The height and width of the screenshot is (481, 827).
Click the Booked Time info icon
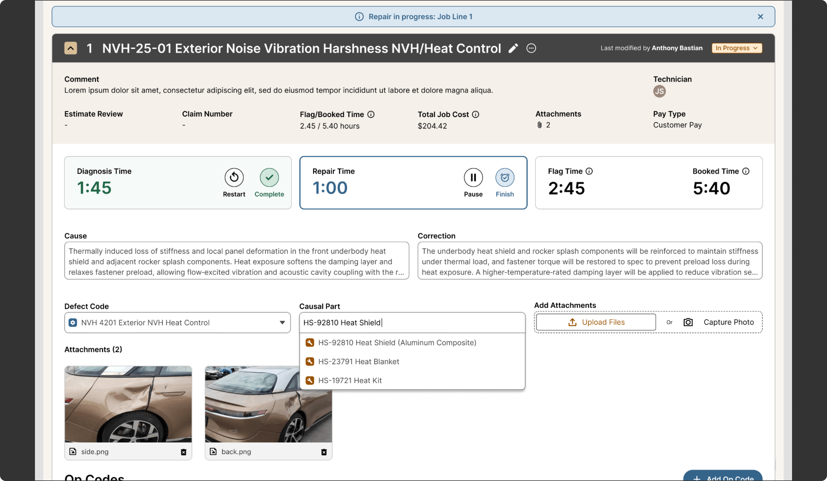746,171
